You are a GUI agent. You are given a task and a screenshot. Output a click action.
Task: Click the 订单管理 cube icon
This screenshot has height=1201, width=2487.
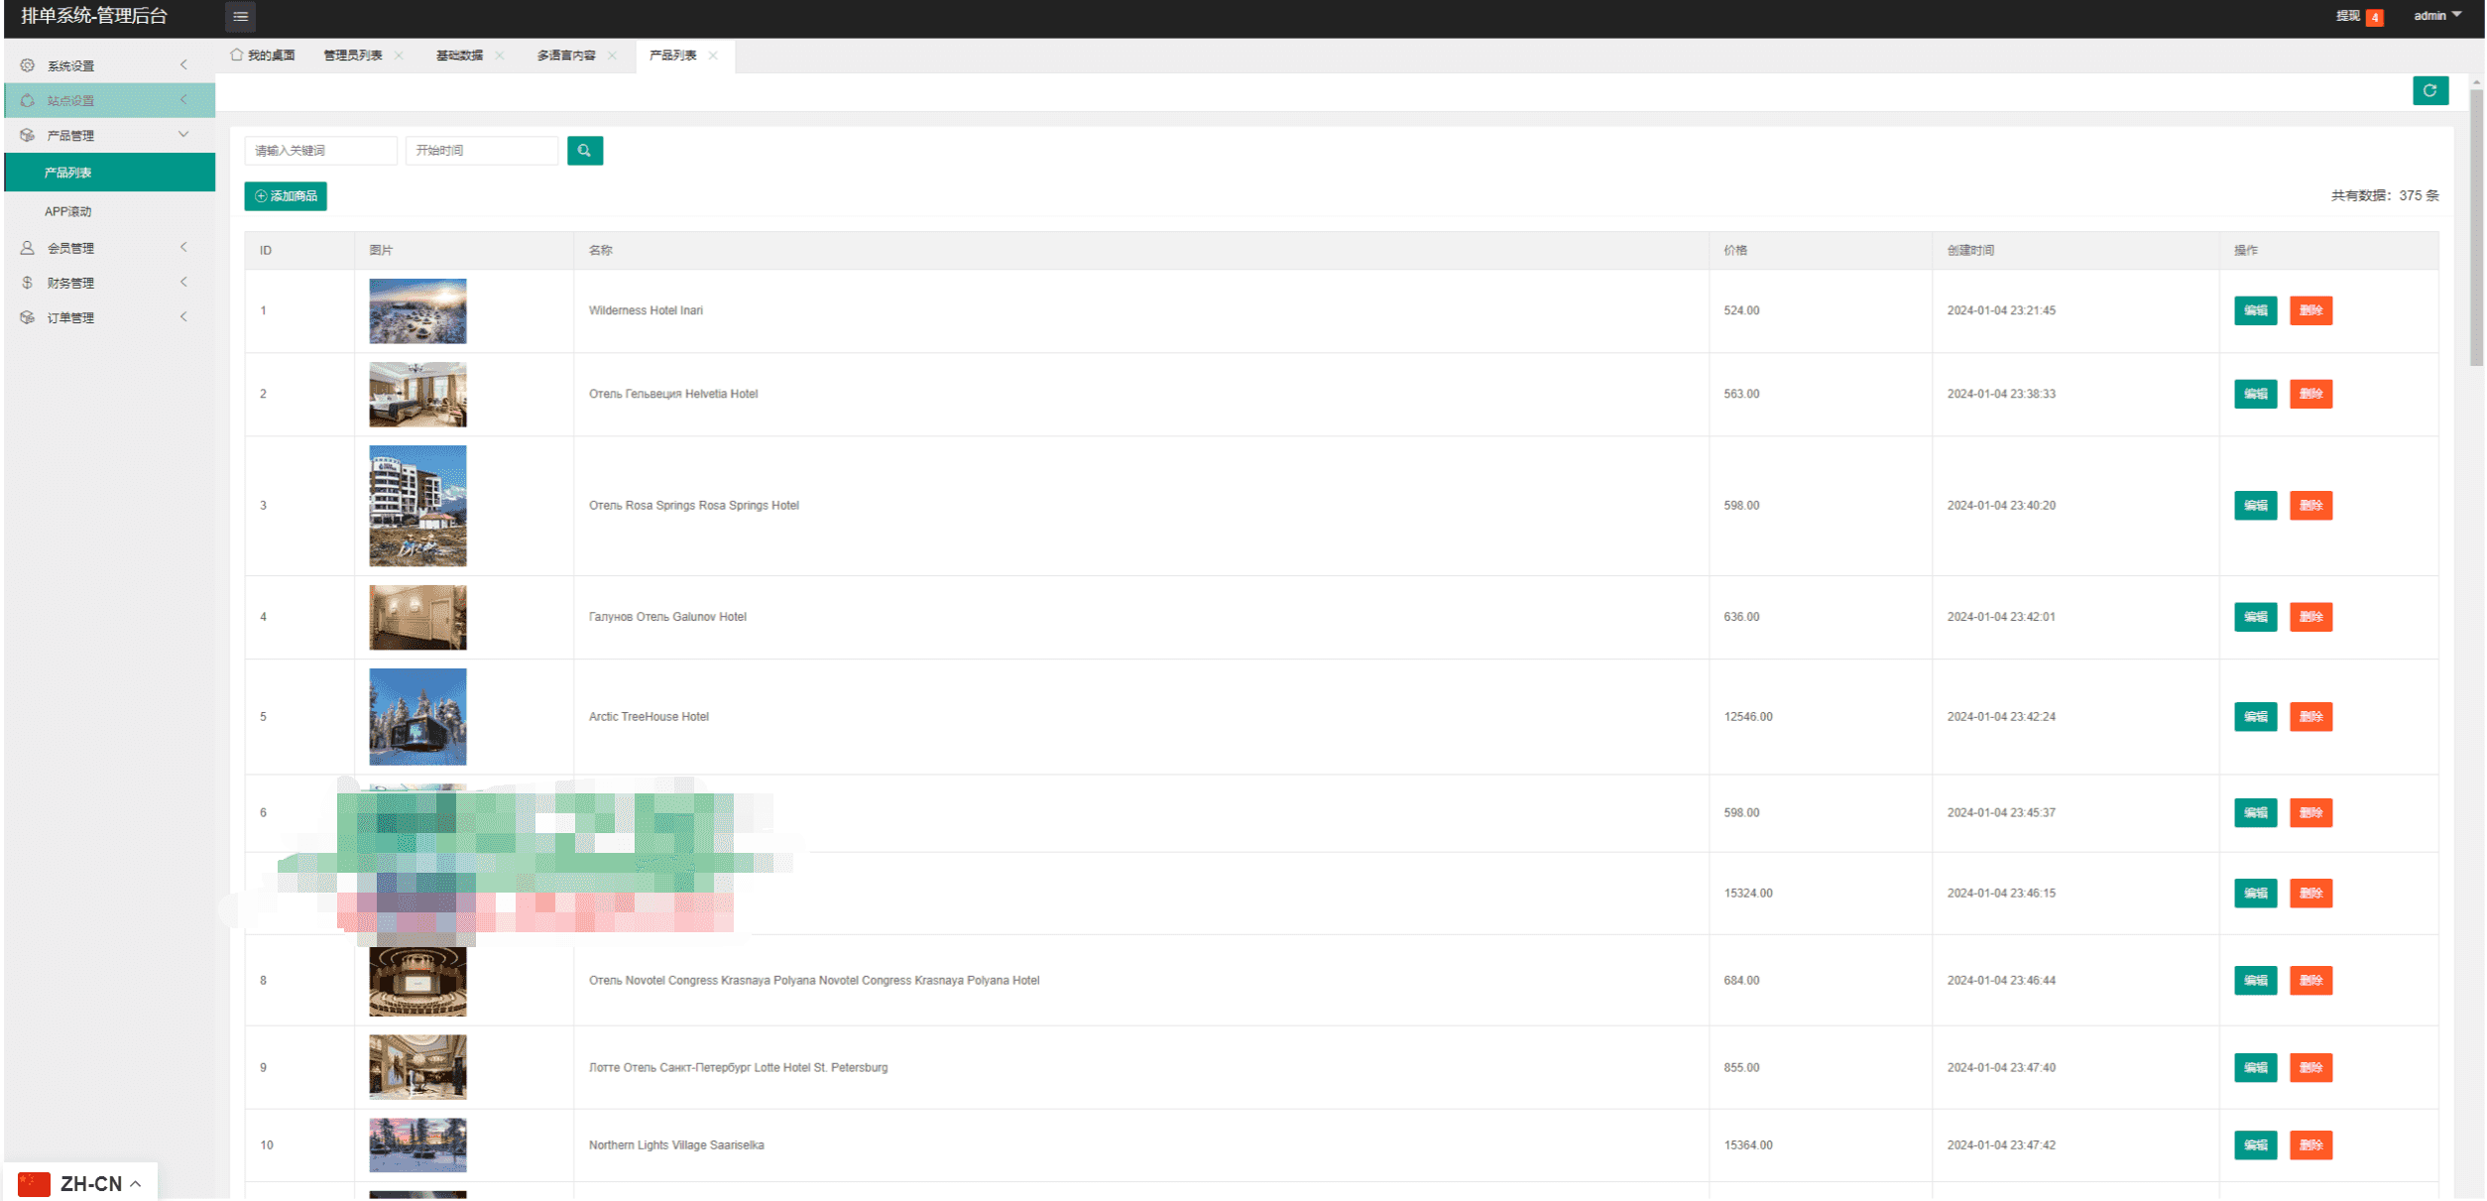tap(28, 317)
